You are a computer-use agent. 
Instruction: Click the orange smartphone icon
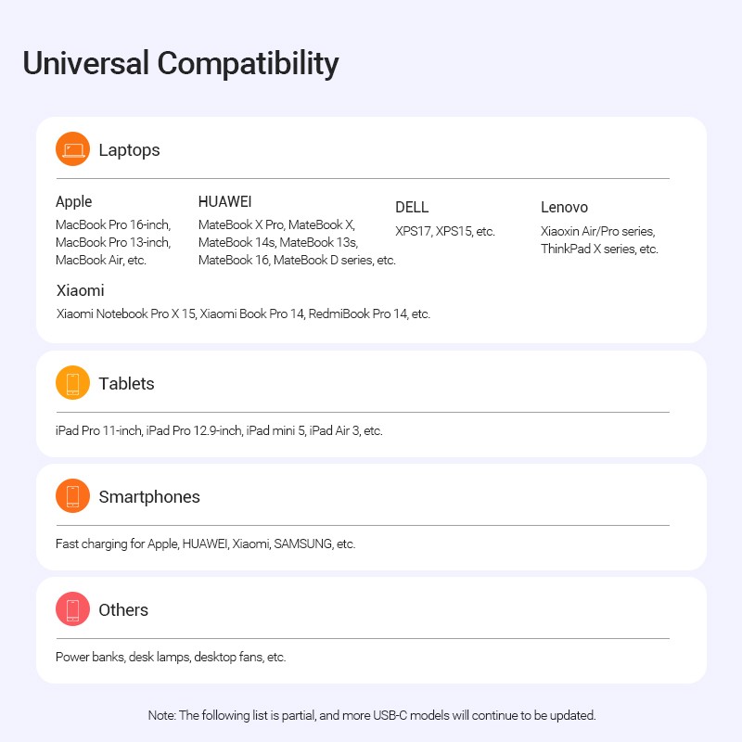[72, 496]
